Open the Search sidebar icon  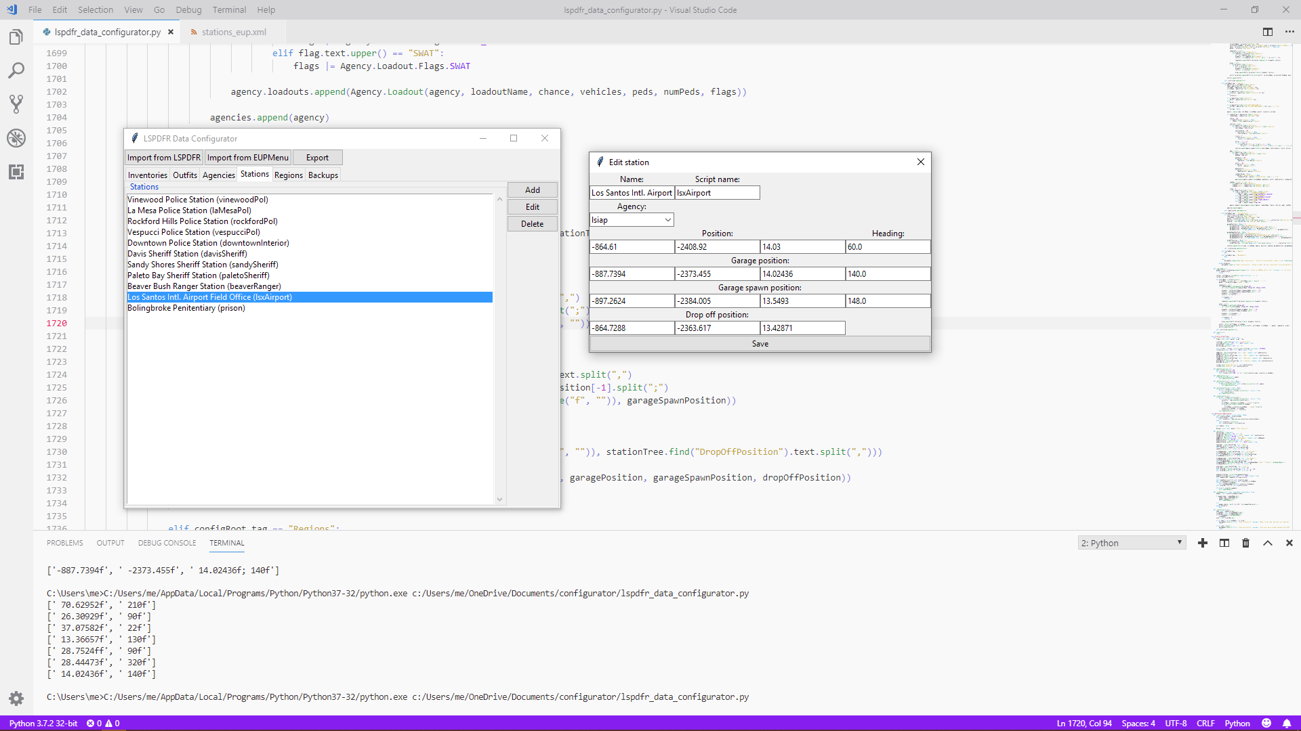pyautogui.click(x=16, y=70)
